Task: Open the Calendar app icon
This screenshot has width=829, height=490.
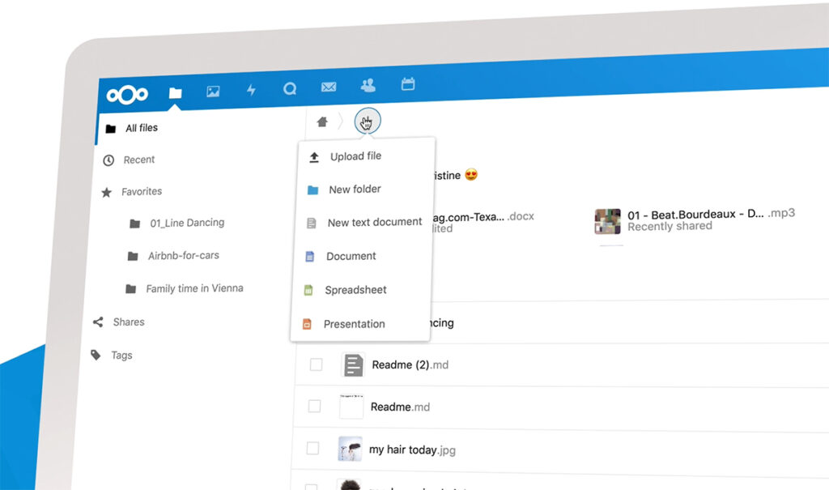Action: coord(408,83)
